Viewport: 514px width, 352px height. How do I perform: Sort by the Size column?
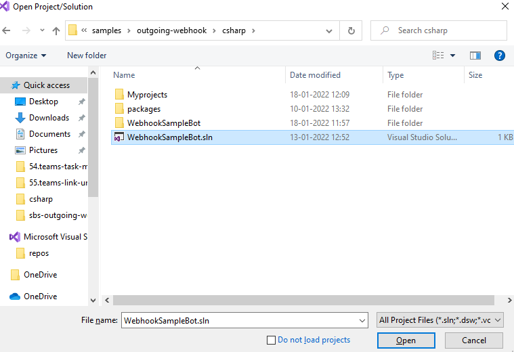click(x=475, y=75)
